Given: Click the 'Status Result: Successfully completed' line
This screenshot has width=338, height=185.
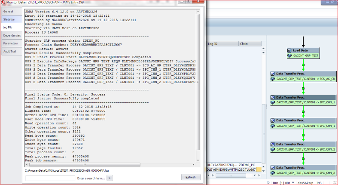Looking at the screenshot, I should pyautogui.click(x=63, y=53).
